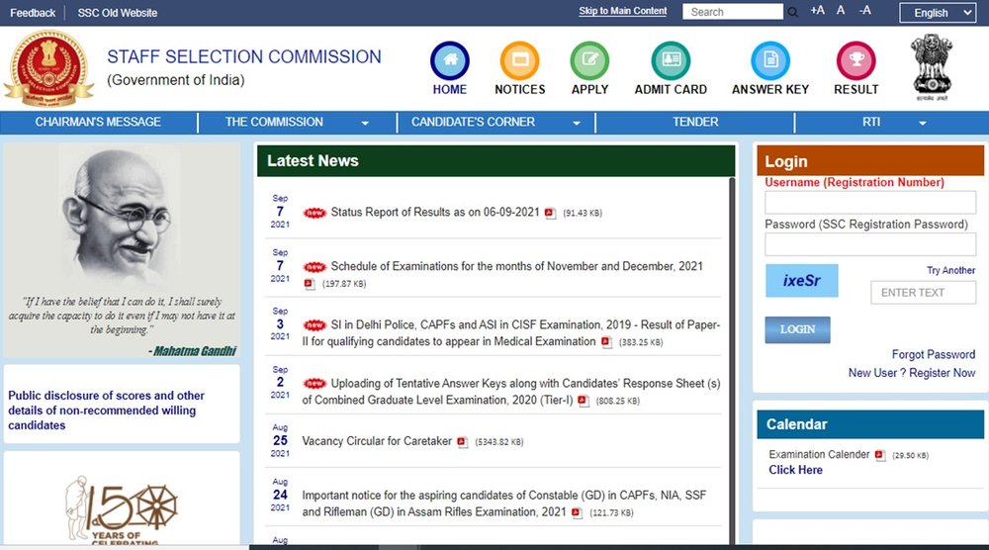Click the Feedback link

pos(33,13)
